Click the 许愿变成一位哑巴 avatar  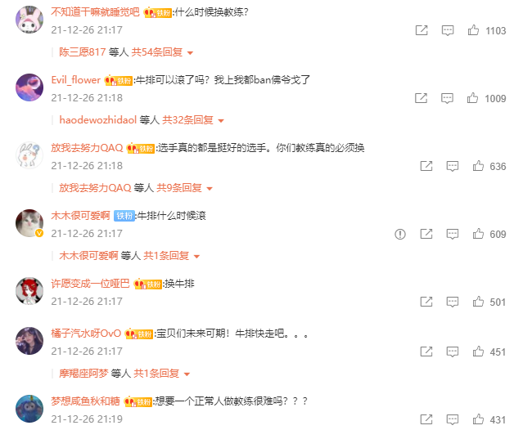tap(29, 291)
